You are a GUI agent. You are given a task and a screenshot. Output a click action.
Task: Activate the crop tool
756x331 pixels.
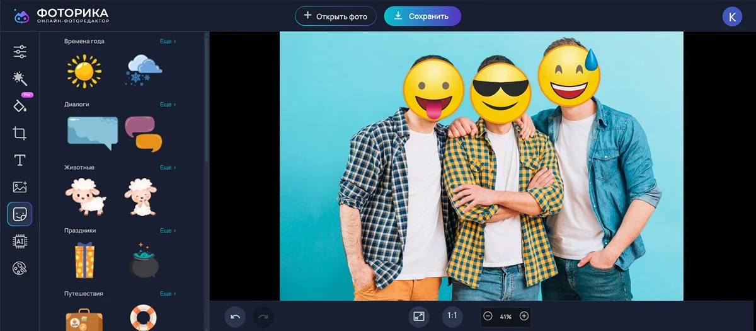point(20,133)
